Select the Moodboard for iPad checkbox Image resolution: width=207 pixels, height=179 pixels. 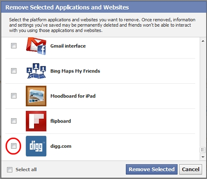(x=14, y=96)
